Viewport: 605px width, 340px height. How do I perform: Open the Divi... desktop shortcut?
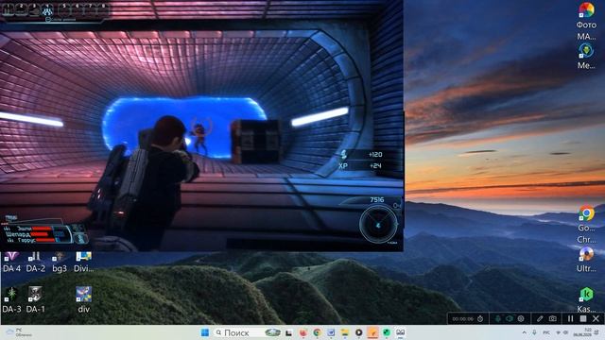[84, 262]
